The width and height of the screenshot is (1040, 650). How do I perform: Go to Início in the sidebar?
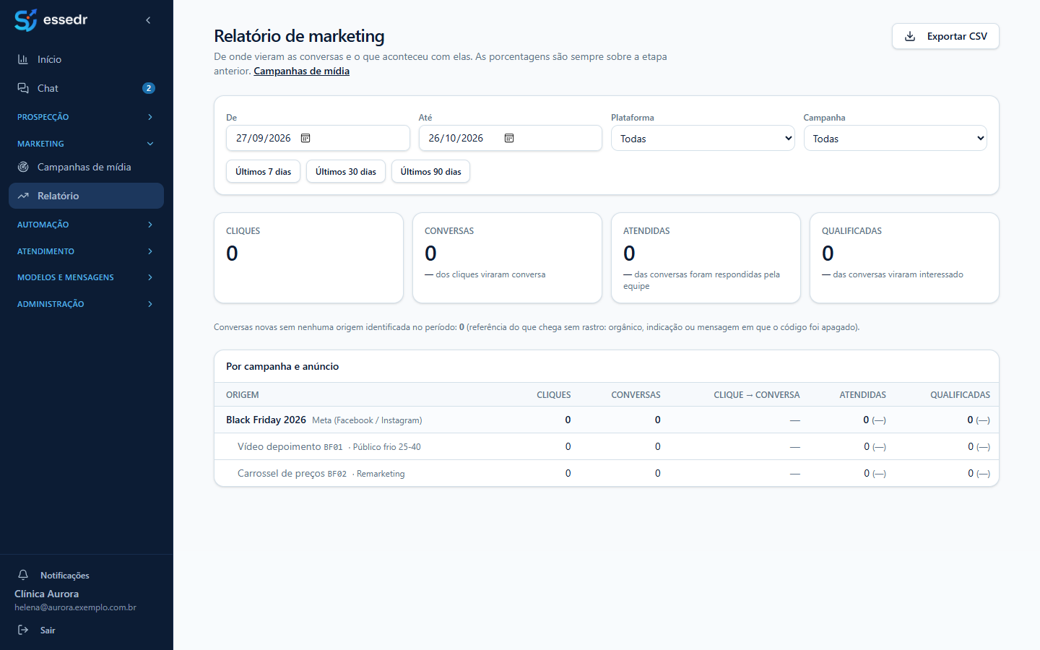(x=87, y=59)
